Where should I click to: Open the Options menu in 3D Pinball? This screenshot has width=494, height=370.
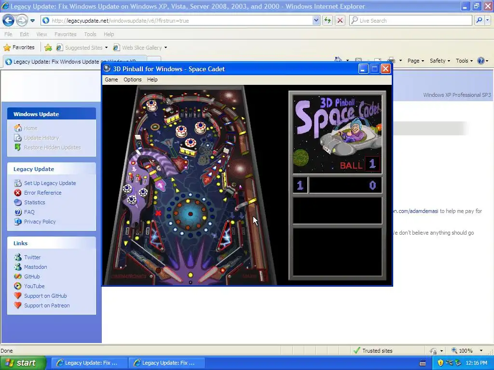132,79
